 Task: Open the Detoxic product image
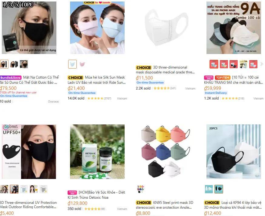click(x=97, y=152)
